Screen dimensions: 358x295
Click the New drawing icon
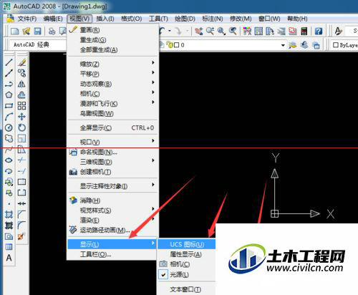pos(15,31)
